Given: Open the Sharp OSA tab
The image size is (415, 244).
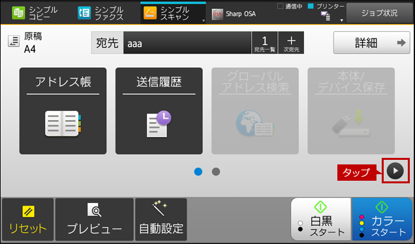Looking at the screenshot, I should pos(234,14).
